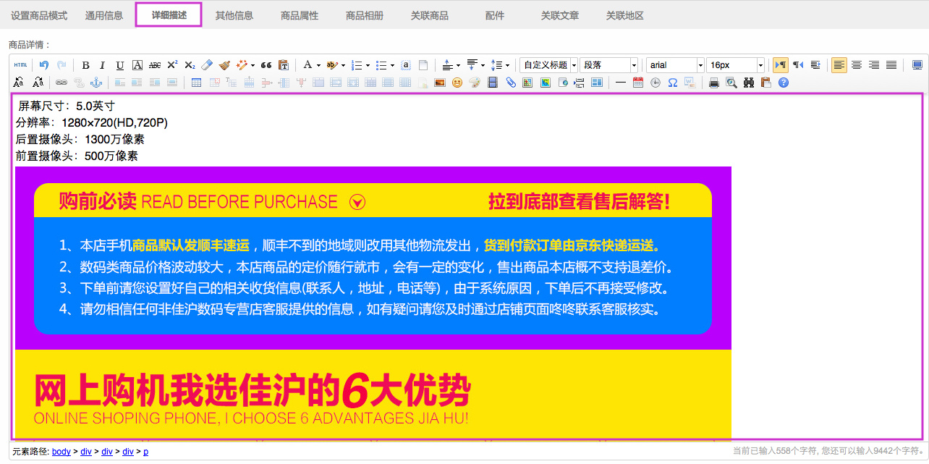Open the 其他信息 tab
The image size is (929, 464).
pyautogui.click(x=234, y=15)
